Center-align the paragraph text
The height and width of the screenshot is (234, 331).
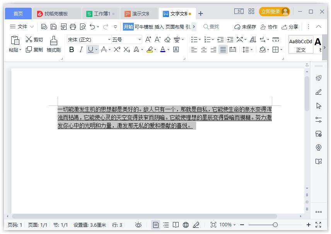coord(204,49)
